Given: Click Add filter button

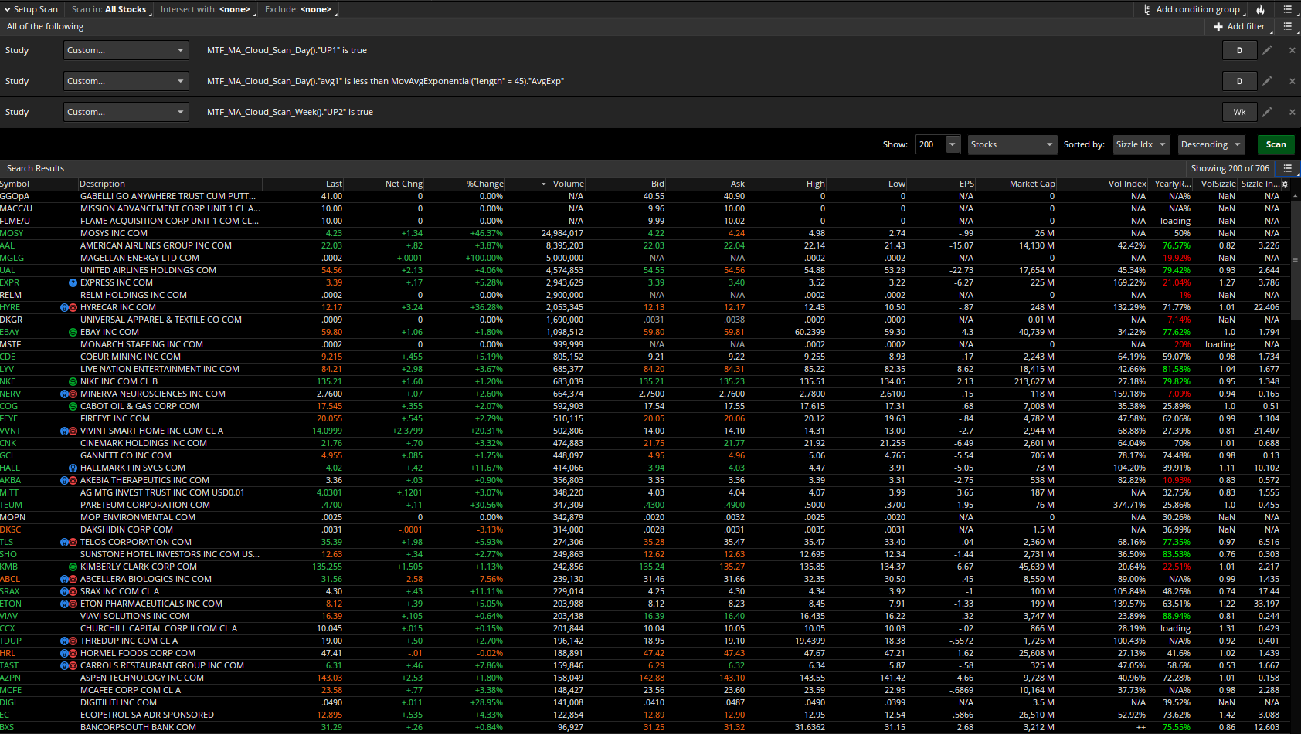Looking at the screenshot, I should [x=1239, y=26].
